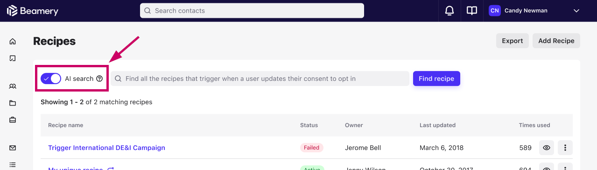
Task: Open the briefcase vacancies sidebar icon
Action: [13, 120]
